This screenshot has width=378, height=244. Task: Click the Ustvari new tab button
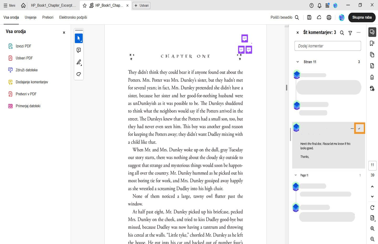pos(141,6)
